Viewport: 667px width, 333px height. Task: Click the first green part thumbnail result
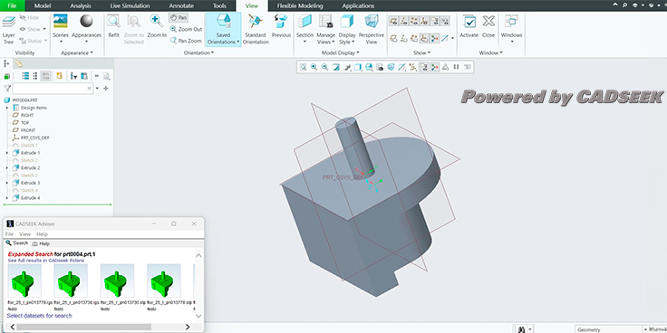coord(24,281)
